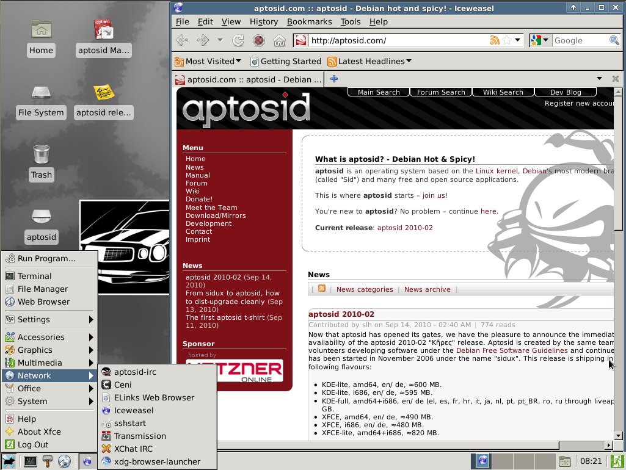This screenshot has width=626, height=470.
Task: Click the Home house icon in browser toolbar
Action: tap(280, 40)
